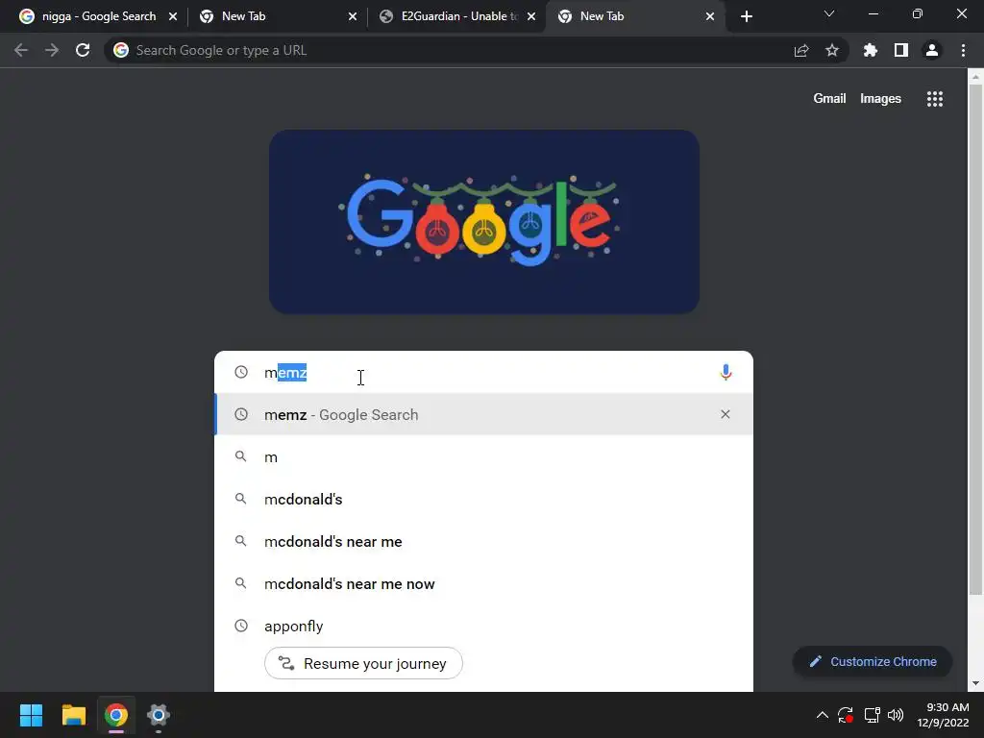This screenshot has height=738, width=984.
Task: Choose mcdonald's near me now suggestion
Action: (x=483, y=583)
